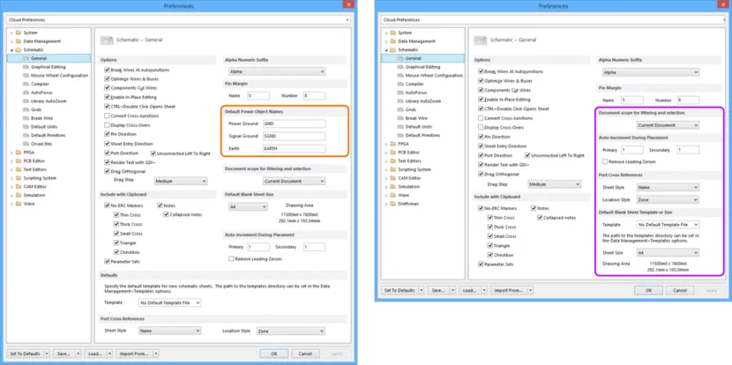Toggle Break Wires At Autojunctions in left window
The image size is (732, 365).
107,70
